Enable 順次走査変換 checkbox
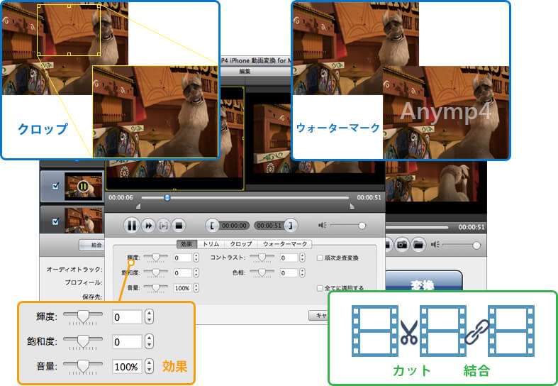This screenshot has height=386, width=558. click(x=320, y=258)
